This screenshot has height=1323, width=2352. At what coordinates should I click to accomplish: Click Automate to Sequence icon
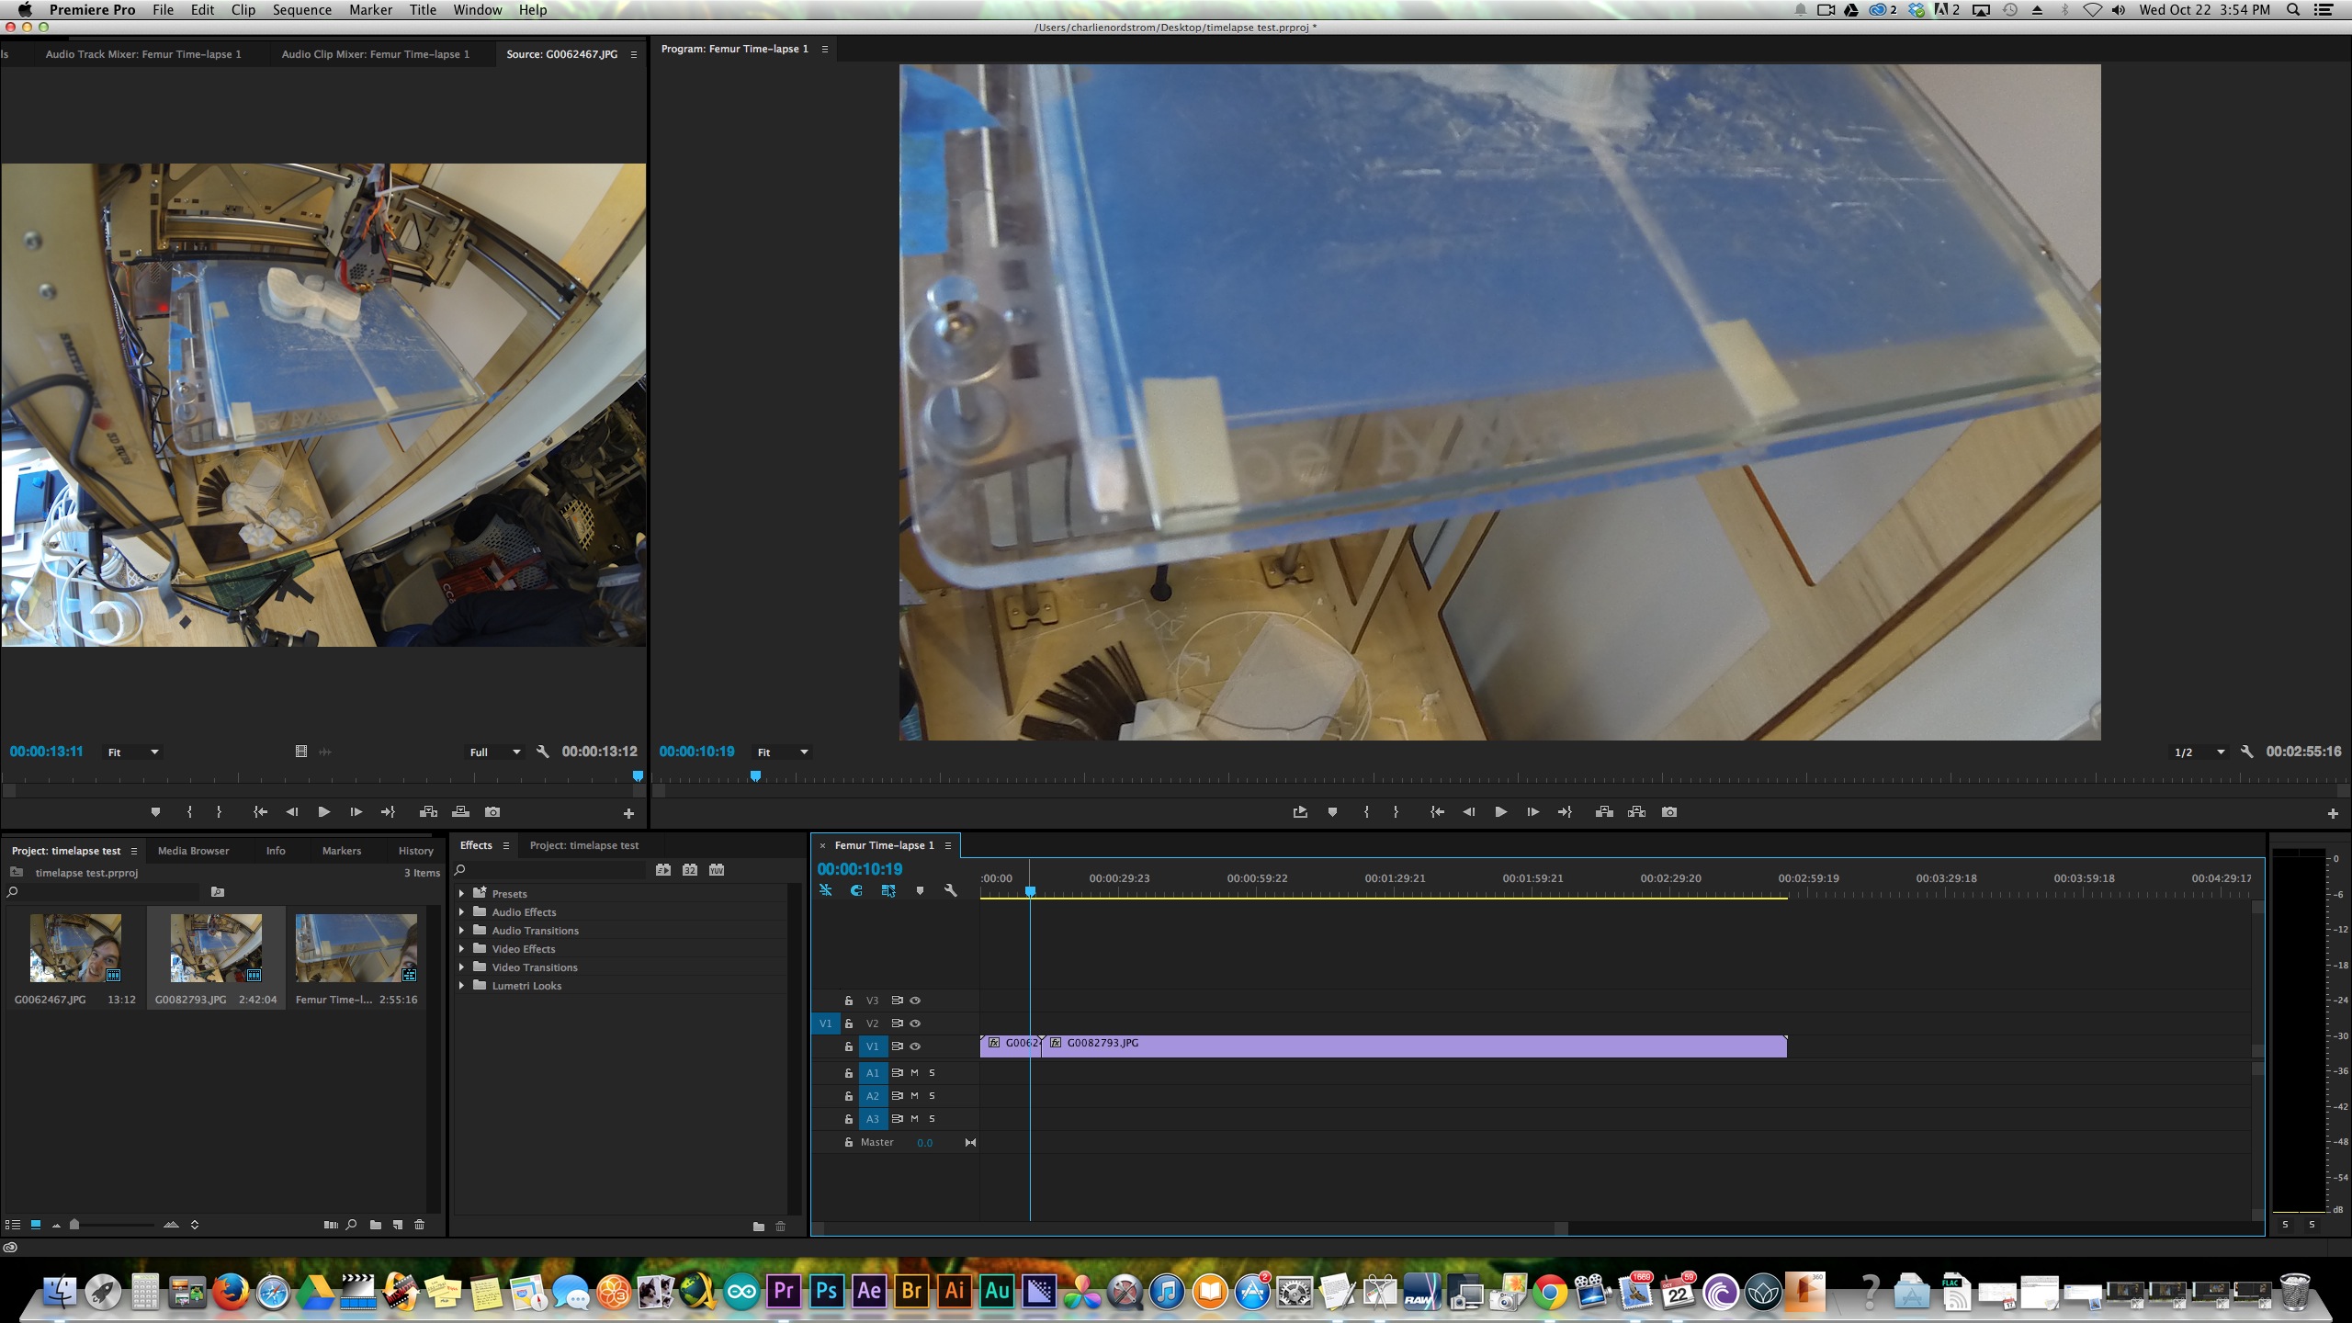(x=331, y=1225)
